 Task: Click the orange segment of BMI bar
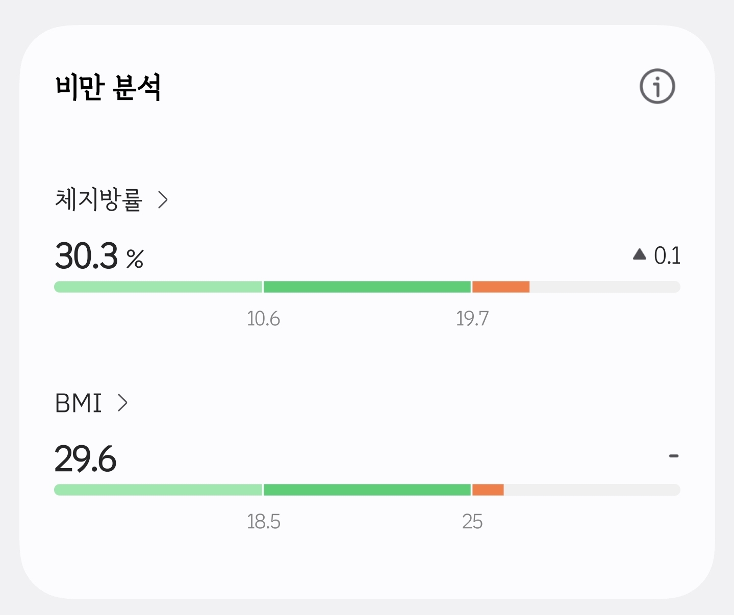(488, 490)
